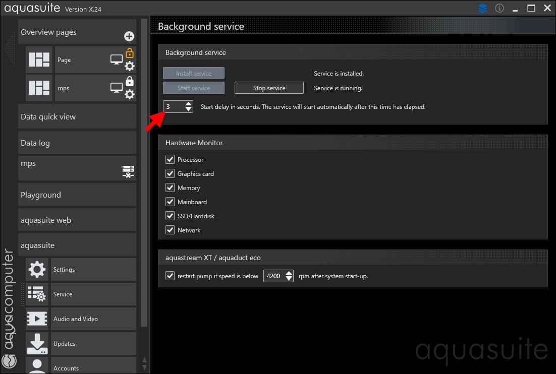Open the Data log section

[77, 143]
